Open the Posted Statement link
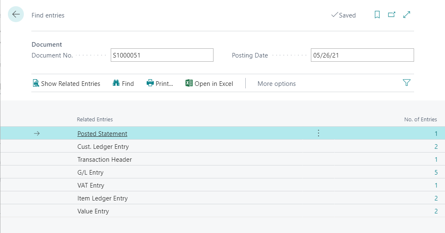Image resolution: width=445 pixels, height=233 pixels. click(x=102, y=134)
